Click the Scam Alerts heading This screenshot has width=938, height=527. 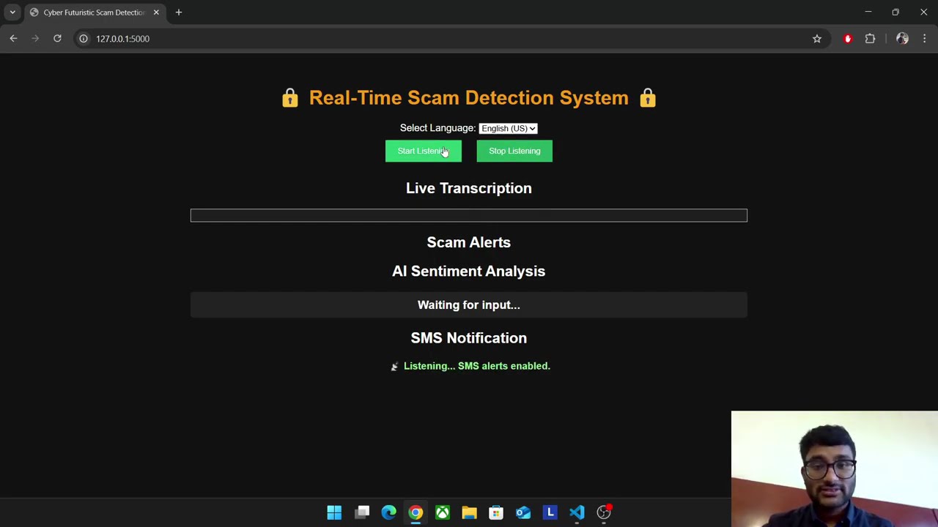click(x=469, y=242)
